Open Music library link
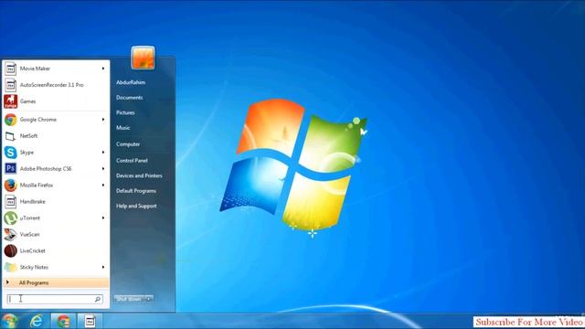This screenshot has height=329, width=585. (123, 128)
